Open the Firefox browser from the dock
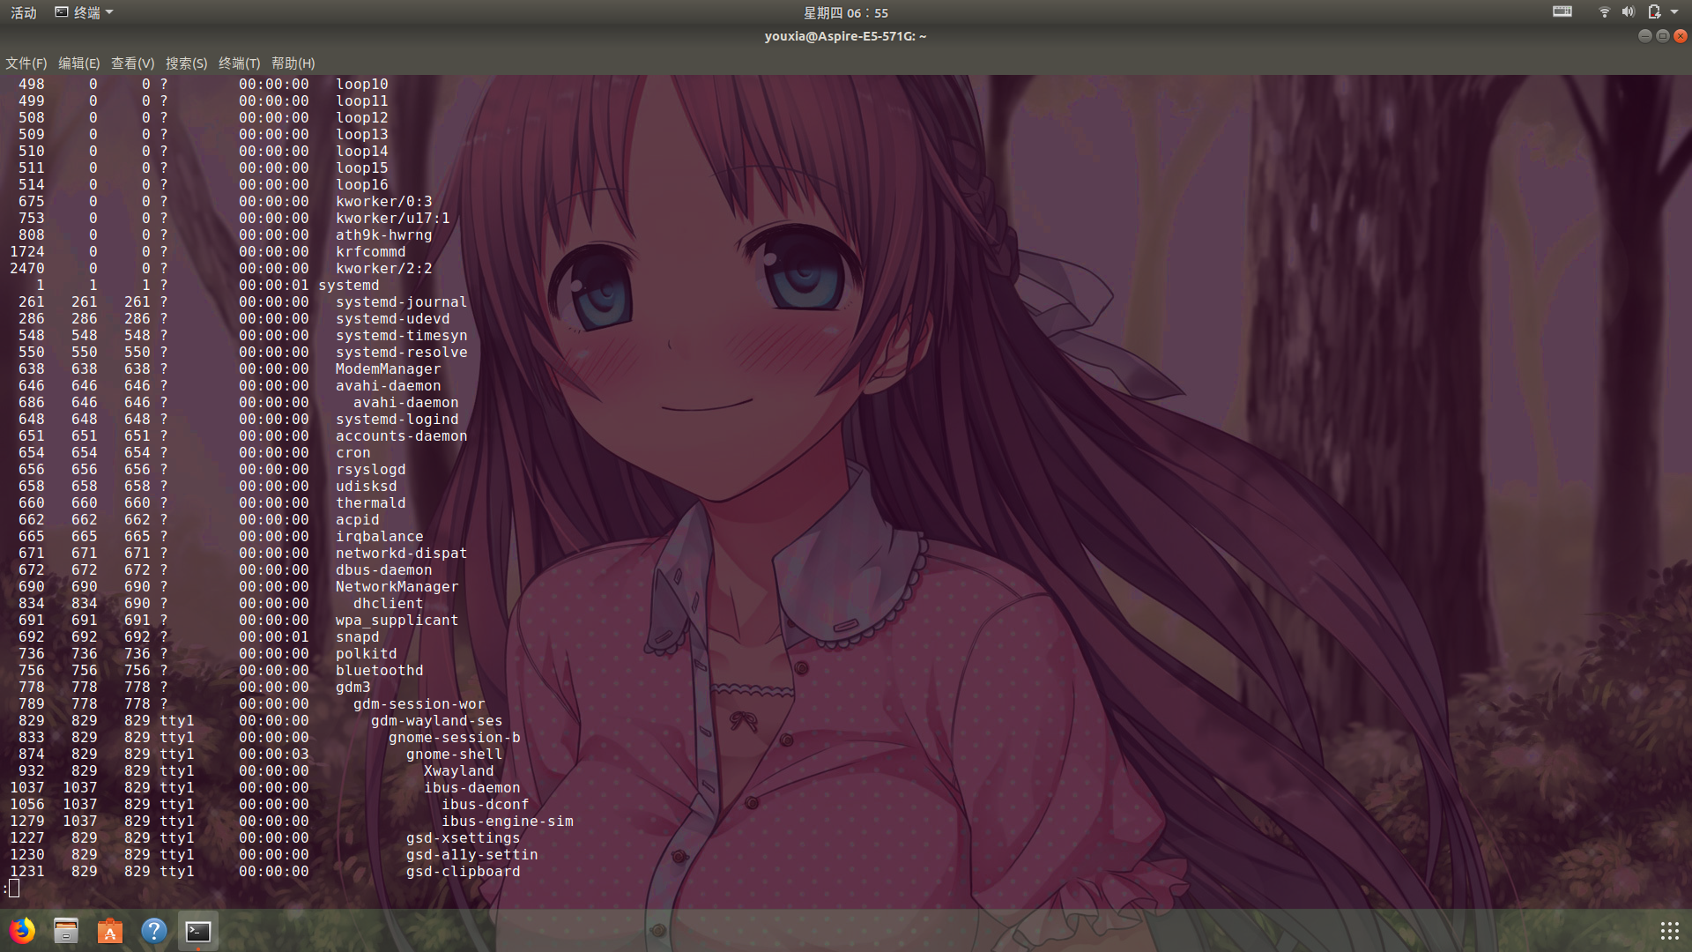 22,931
